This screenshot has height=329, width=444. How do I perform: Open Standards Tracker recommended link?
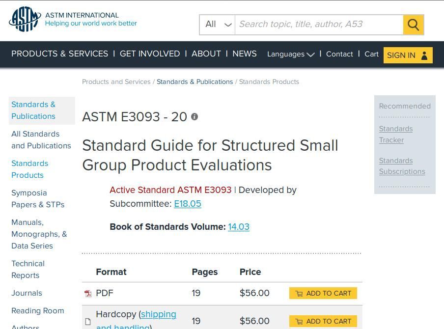tap(396, 135)
